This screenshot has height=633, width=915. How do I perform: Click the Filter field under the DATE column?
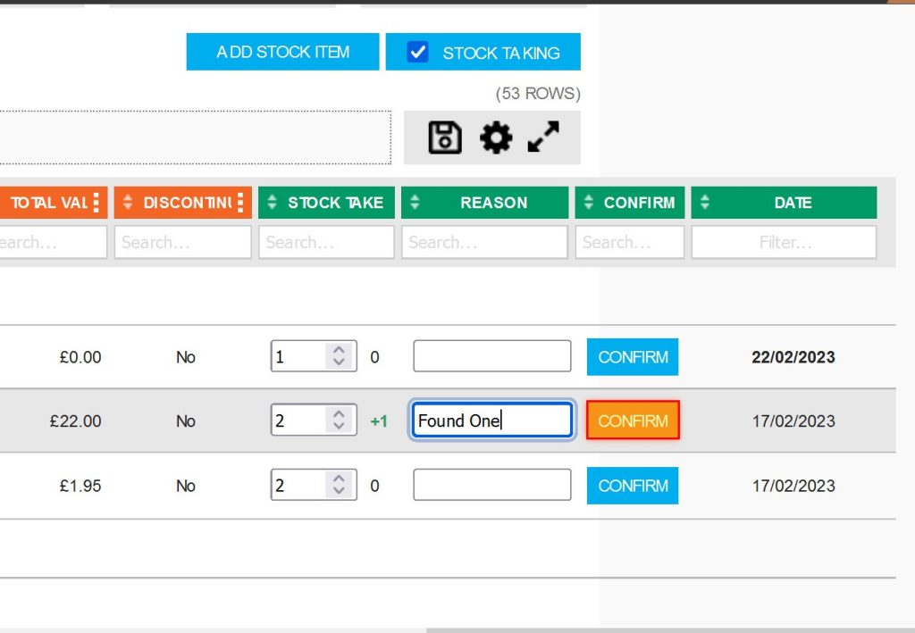[784, 241]
